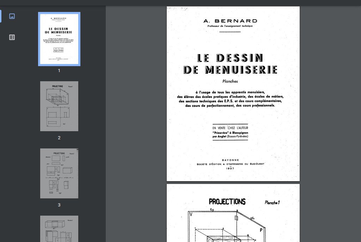Click the word Planches under the title
The height and width of the screenshot is (242, 361).
230,81
